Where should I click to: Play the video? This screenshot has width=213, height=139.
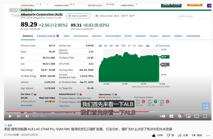[x=10, y=116]
